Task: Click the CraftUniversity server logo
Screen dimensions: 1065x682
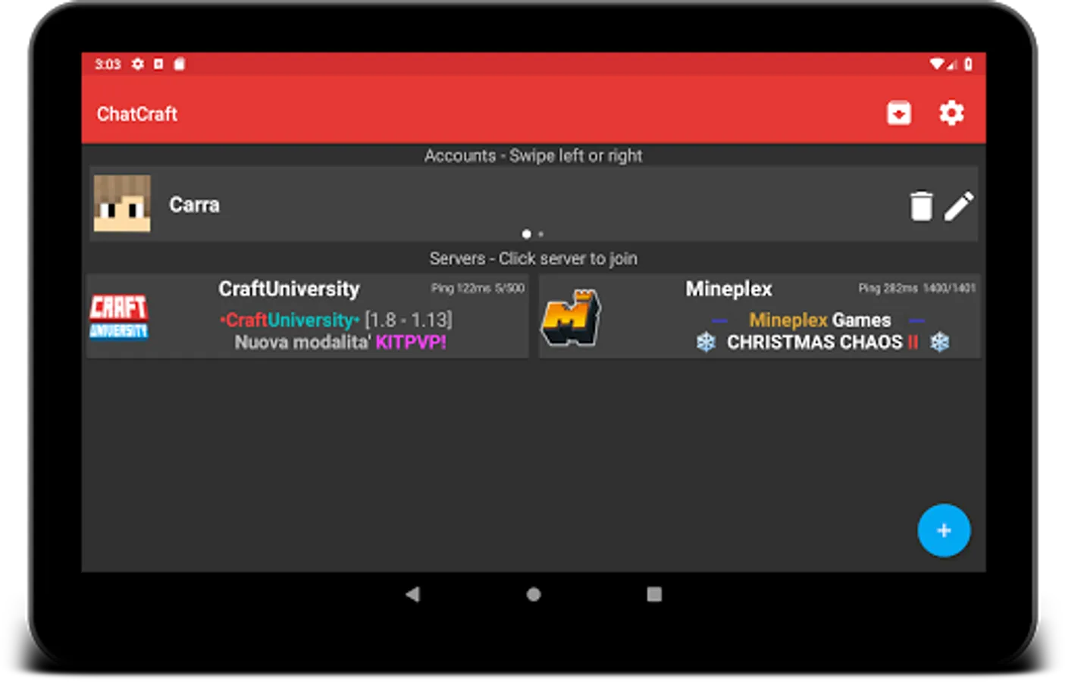Action: click(x=119, y=317)
